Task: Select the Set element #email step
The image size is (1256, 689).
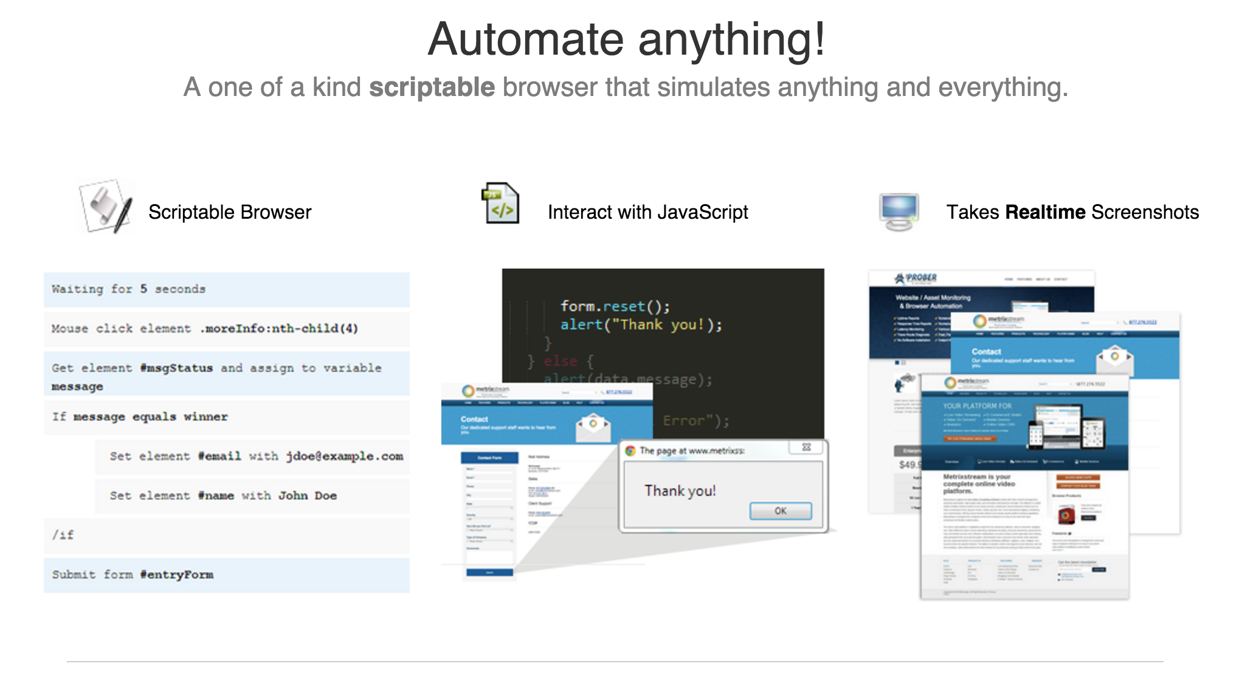Action: pyautogui.click(x=252, y=456)
